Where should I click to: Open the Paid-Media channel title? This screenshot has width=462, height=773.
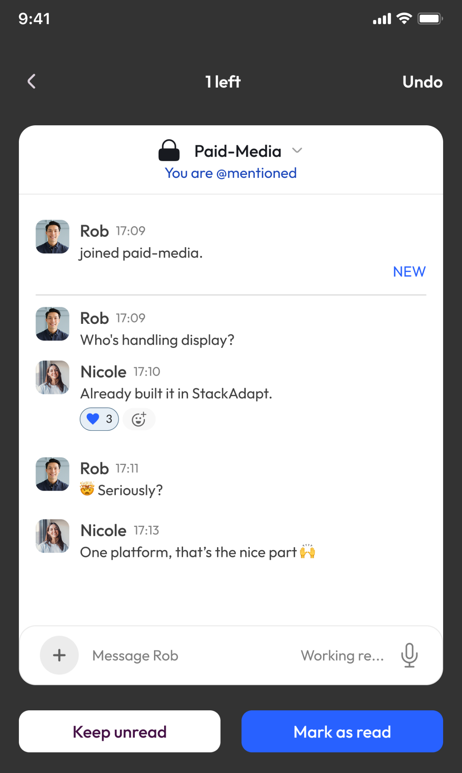coord(238,151)
